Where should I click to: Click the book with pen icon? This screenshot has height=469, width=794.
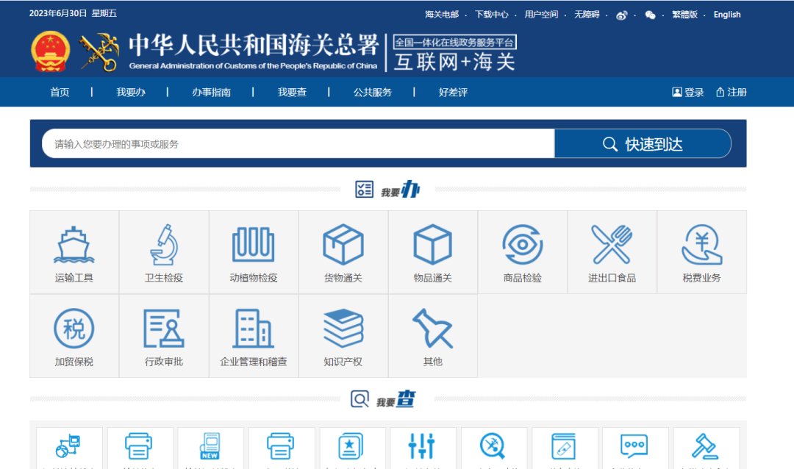coord(563,446)
